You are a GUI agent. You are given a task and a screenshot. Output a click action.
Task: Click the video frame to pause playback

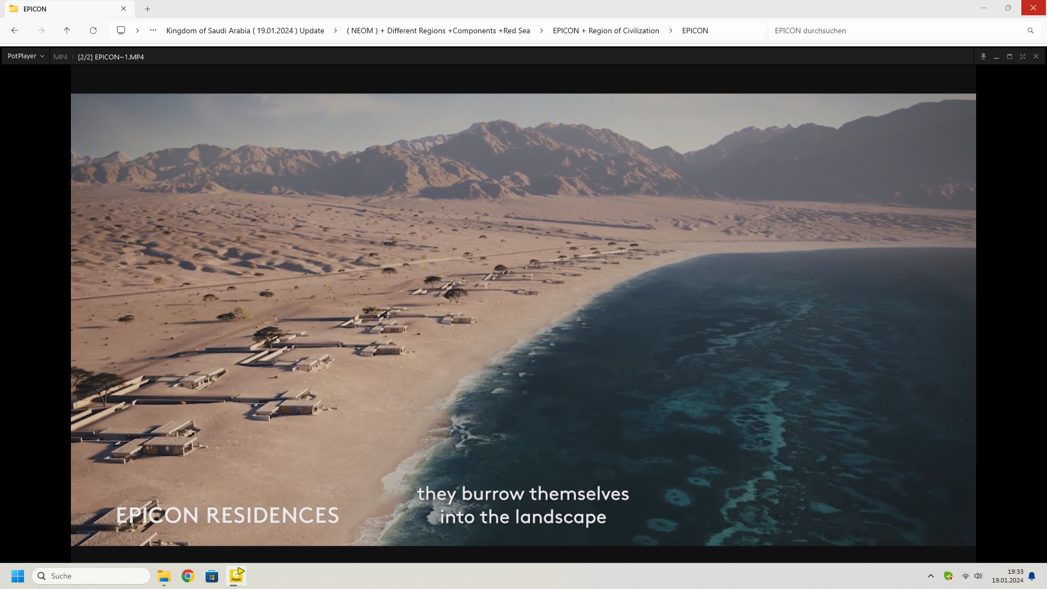click(523, 320)
